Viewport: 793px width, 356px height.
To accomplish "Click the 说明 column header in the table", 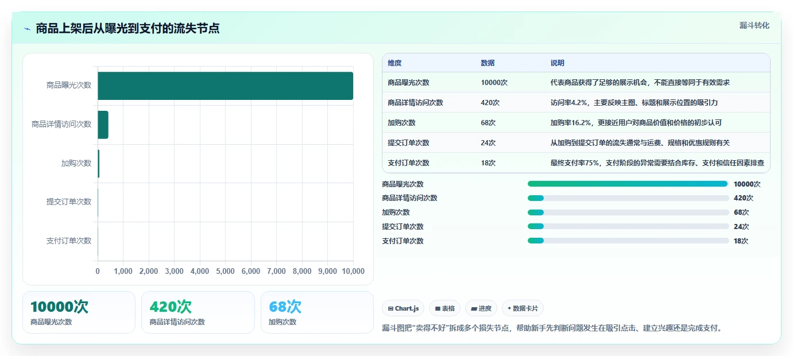I will tap(557, 63).
